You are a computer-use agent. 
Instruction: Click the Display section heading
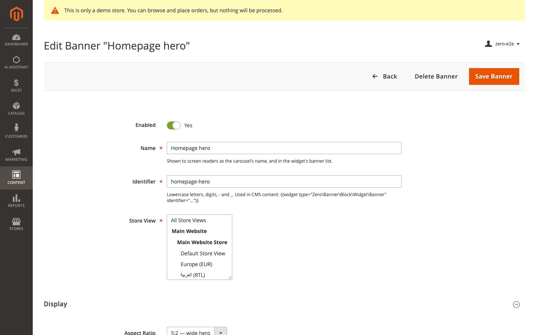(55, 304)
